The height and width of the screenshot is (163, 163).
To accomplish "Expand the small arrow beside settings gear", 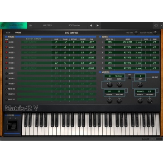I will [161, 25].
